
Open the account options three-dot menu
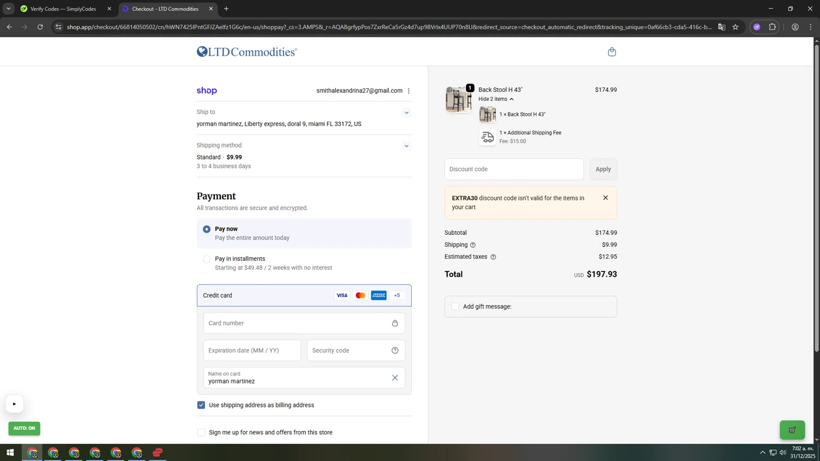[x=408, y=91]
